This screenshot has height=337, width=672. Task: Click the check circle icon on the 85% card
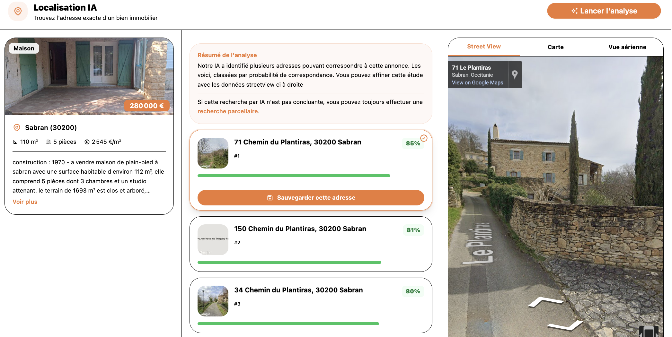tap(424, 138)
